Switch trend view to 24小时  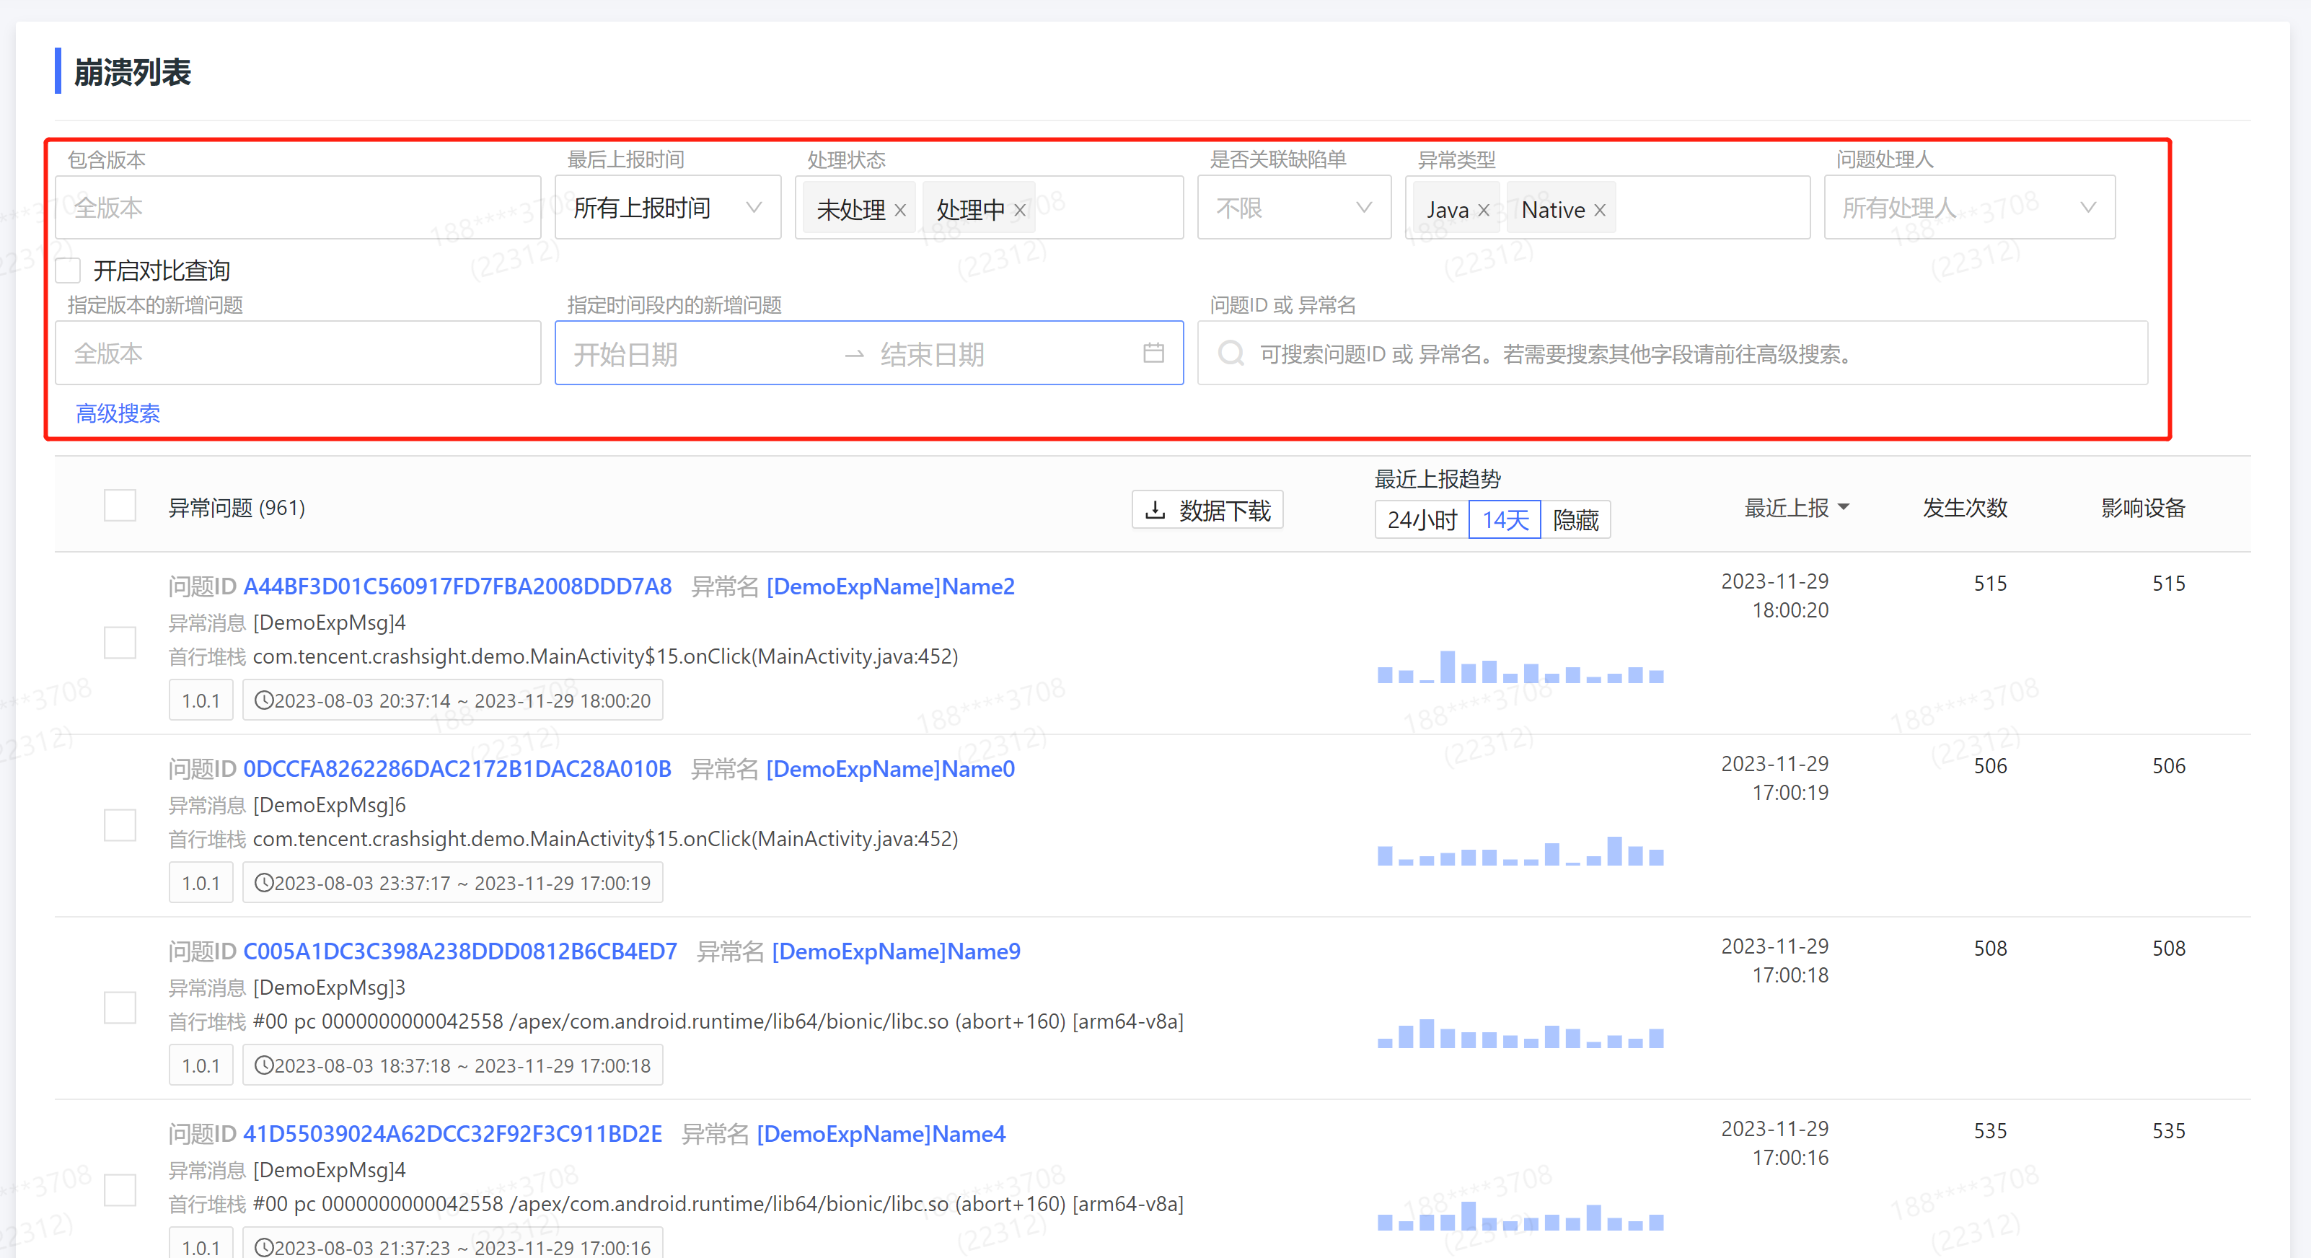coord(1422,519)
